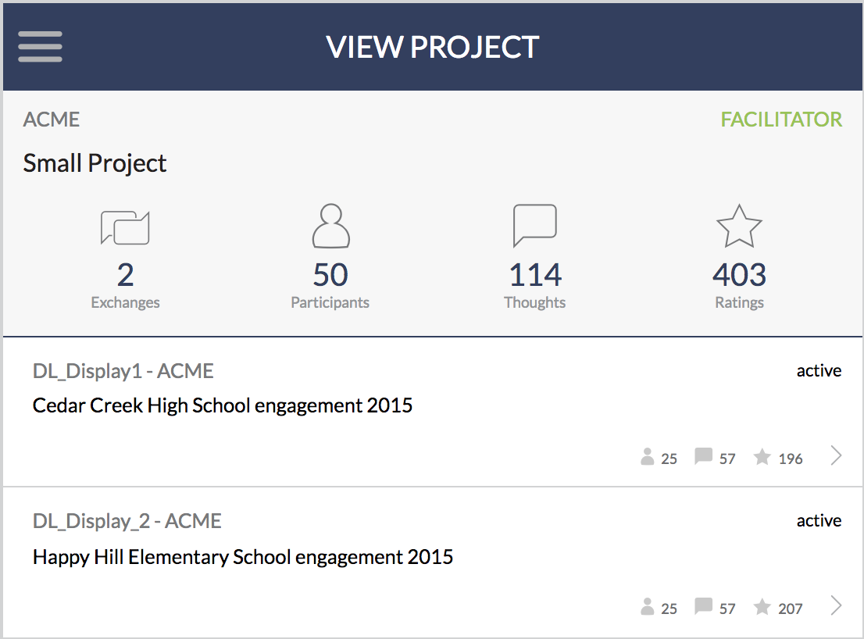Expand Happy Hill exchange with chevron arrow
The image size is (864, 639).
(x=836, y=605)
